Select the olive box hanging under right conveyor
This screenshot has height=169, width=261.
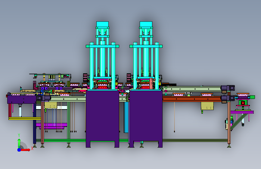point(207,106)
